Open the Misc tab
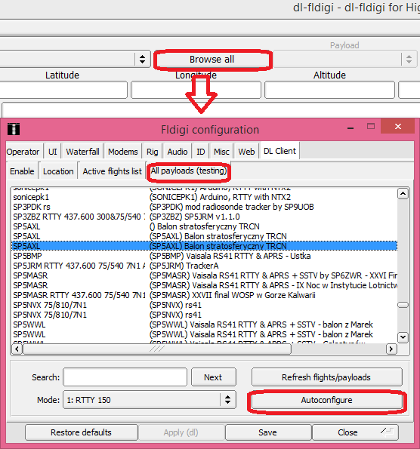This screenshot has height=449, width=420. (x=221, y=152)
